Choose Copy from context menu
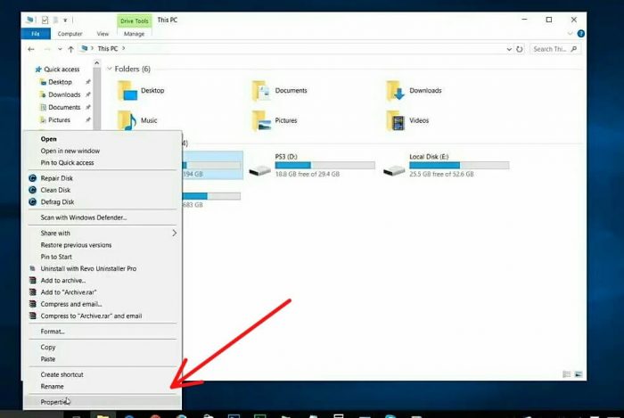Screen dimensions: 624x418 pyautogui.click(x=103, y=348)
